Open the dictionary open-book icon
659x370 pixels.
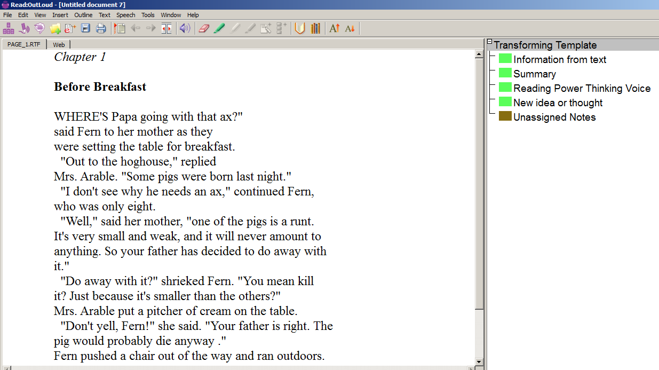[x=300, y=28]
